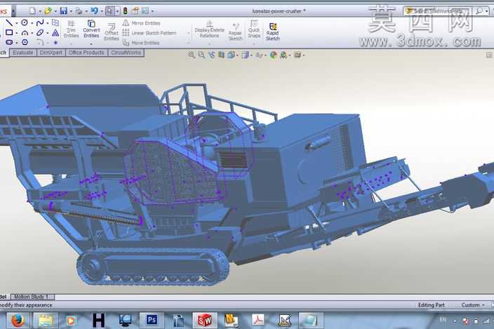Select the Point sketch tool
The width and height of the screenshot is (494, 329).
(55, 42)
